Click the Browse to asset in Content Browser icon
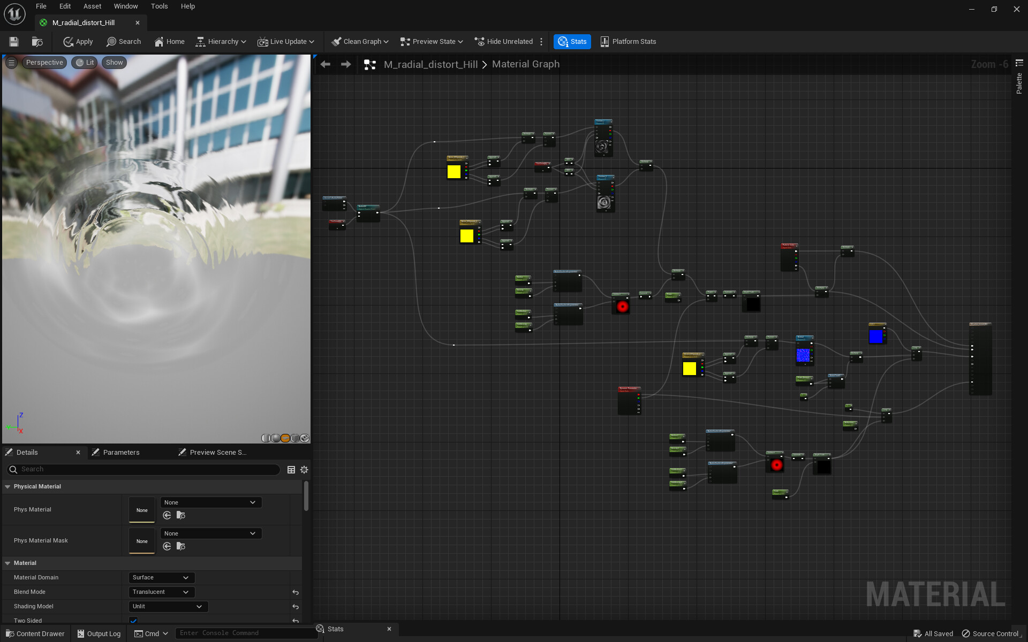 click(37, 42)
